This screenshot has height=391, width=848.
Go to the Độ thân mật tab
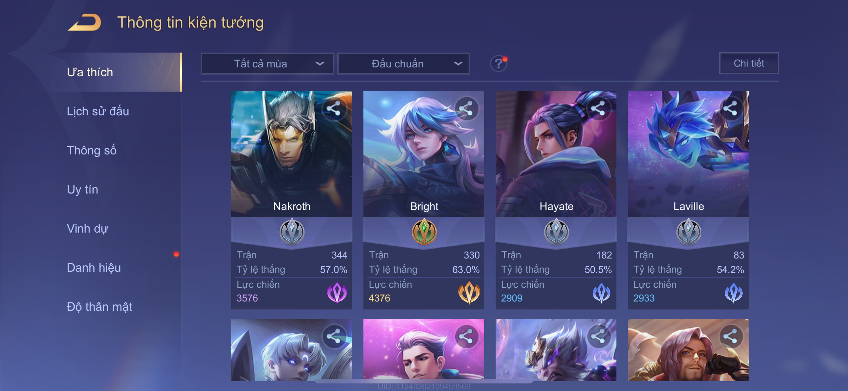click(99, 307)
